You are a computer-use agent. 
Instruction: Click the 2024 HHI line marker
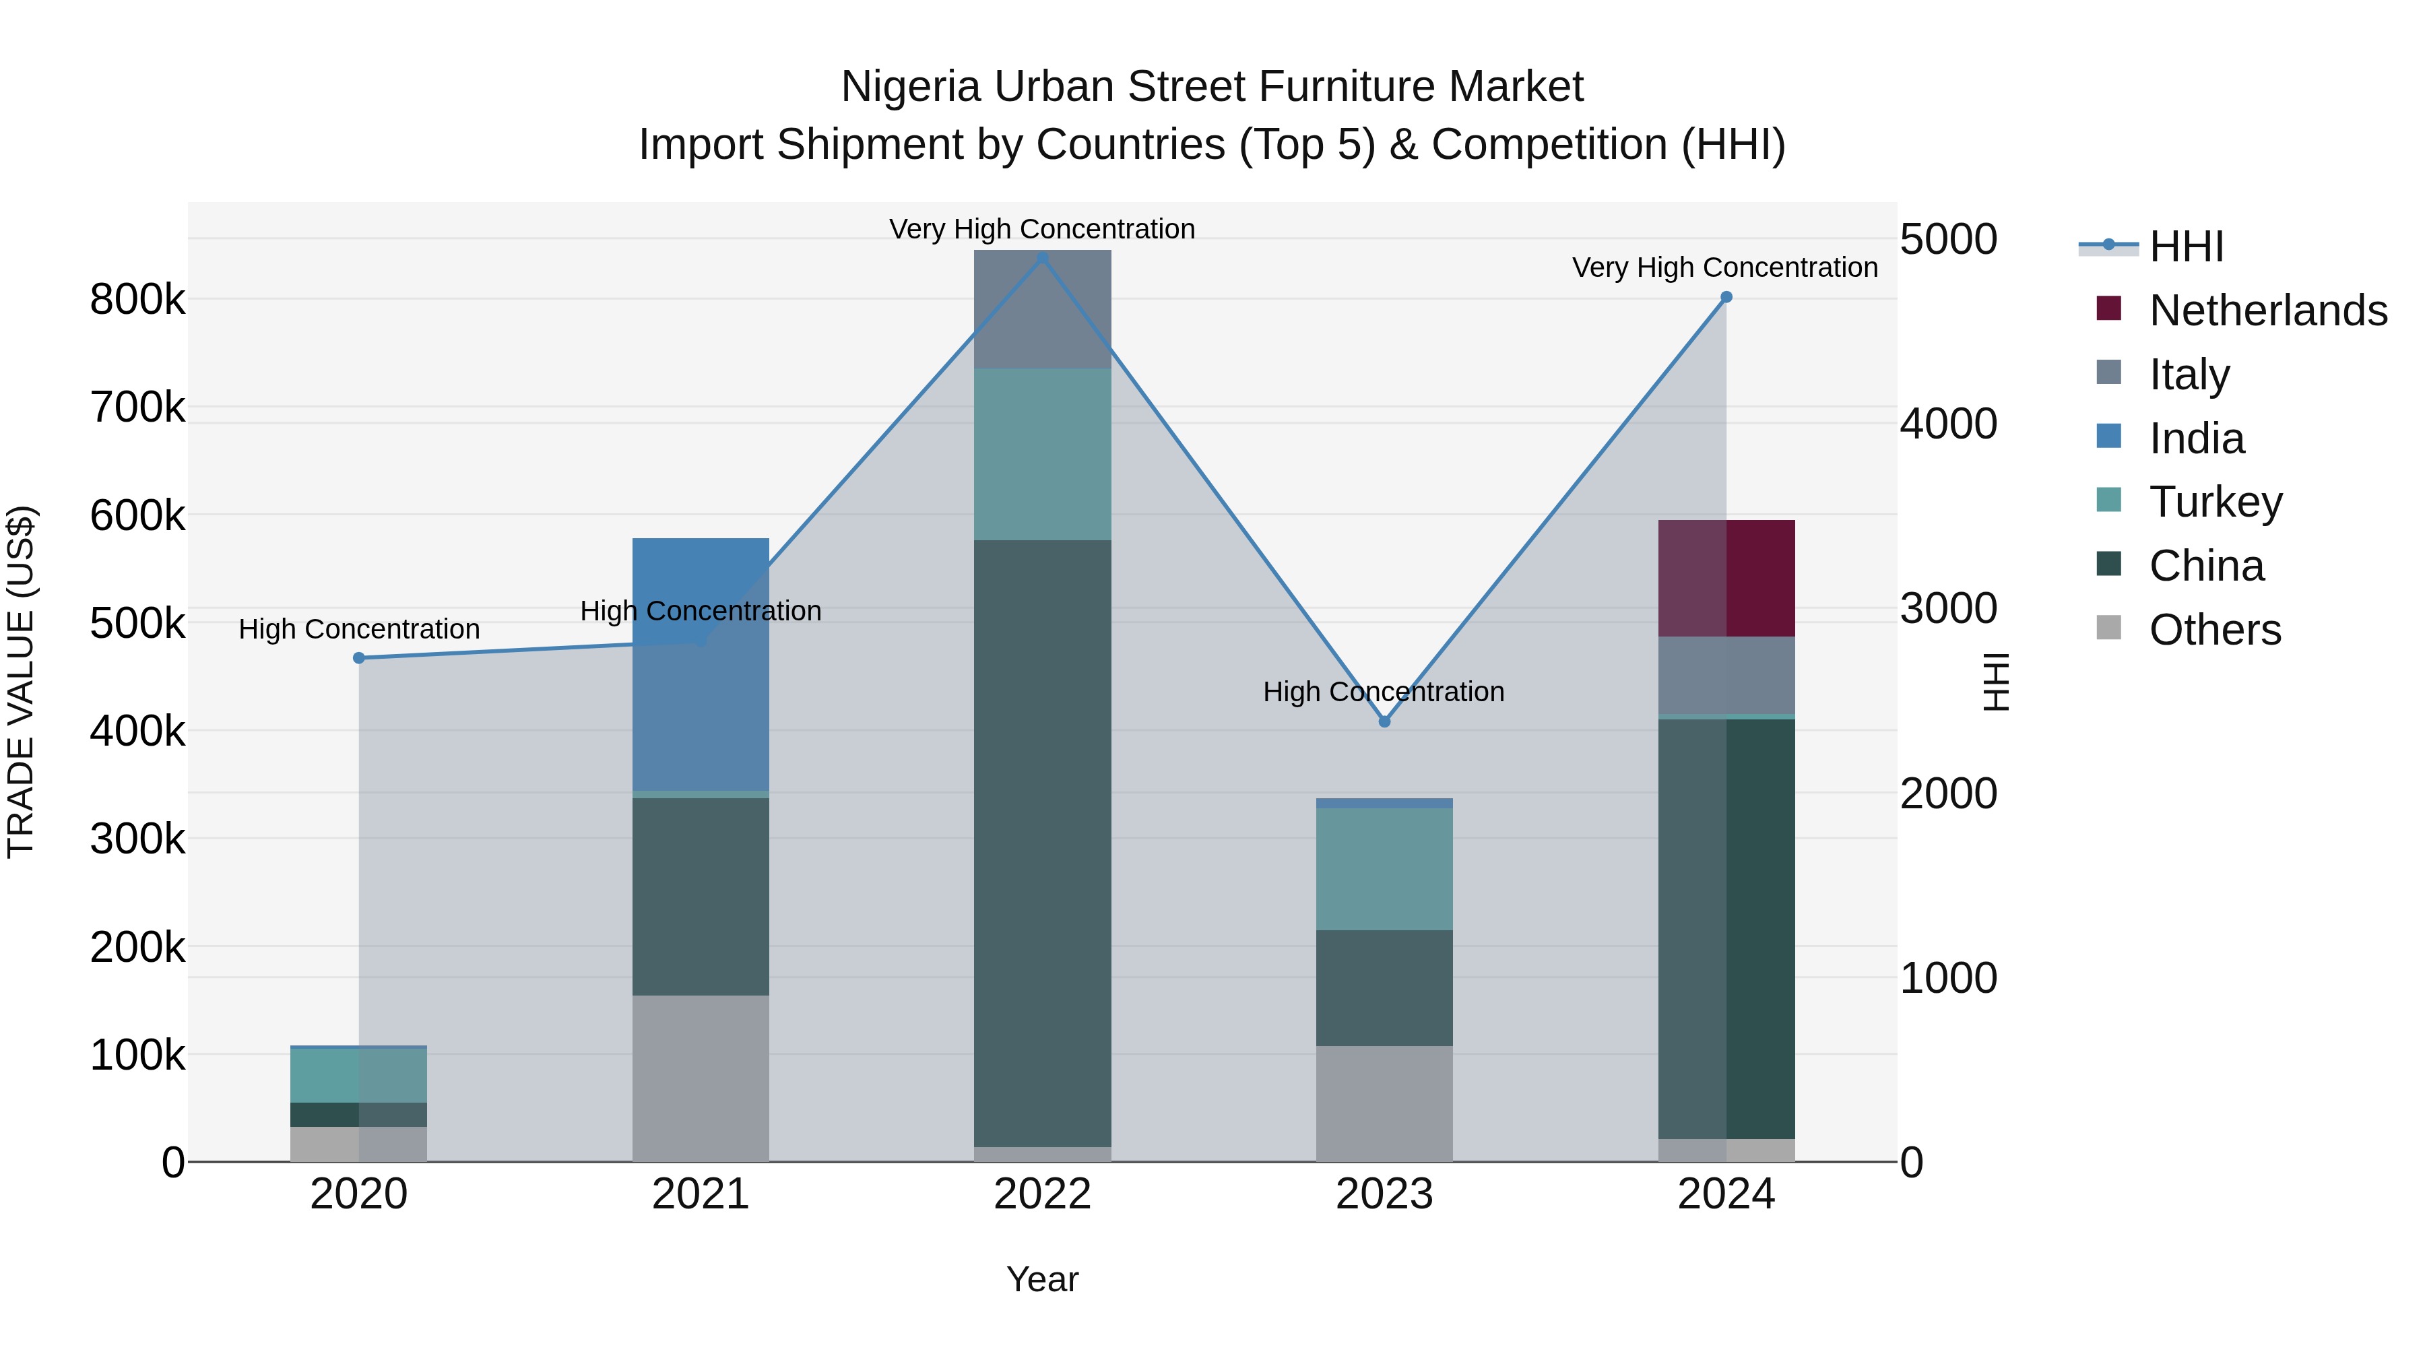click(x=1726, y=298)
